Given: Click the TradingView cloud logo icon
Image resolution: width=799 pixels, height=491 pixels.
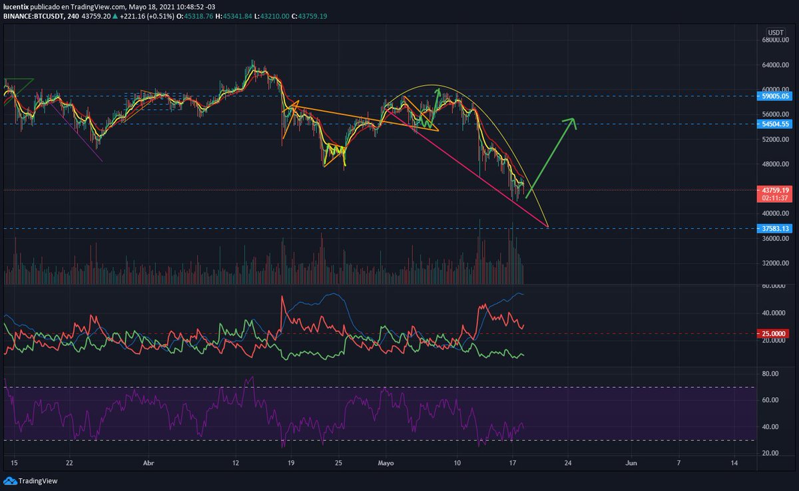Looking at the screenshot, I should [x=9, y=480].
